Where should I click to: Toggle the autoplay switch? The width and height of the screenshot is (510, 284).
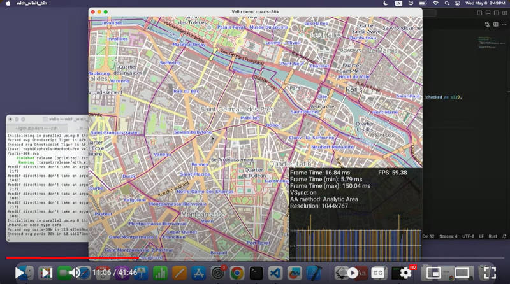point(353,273)
